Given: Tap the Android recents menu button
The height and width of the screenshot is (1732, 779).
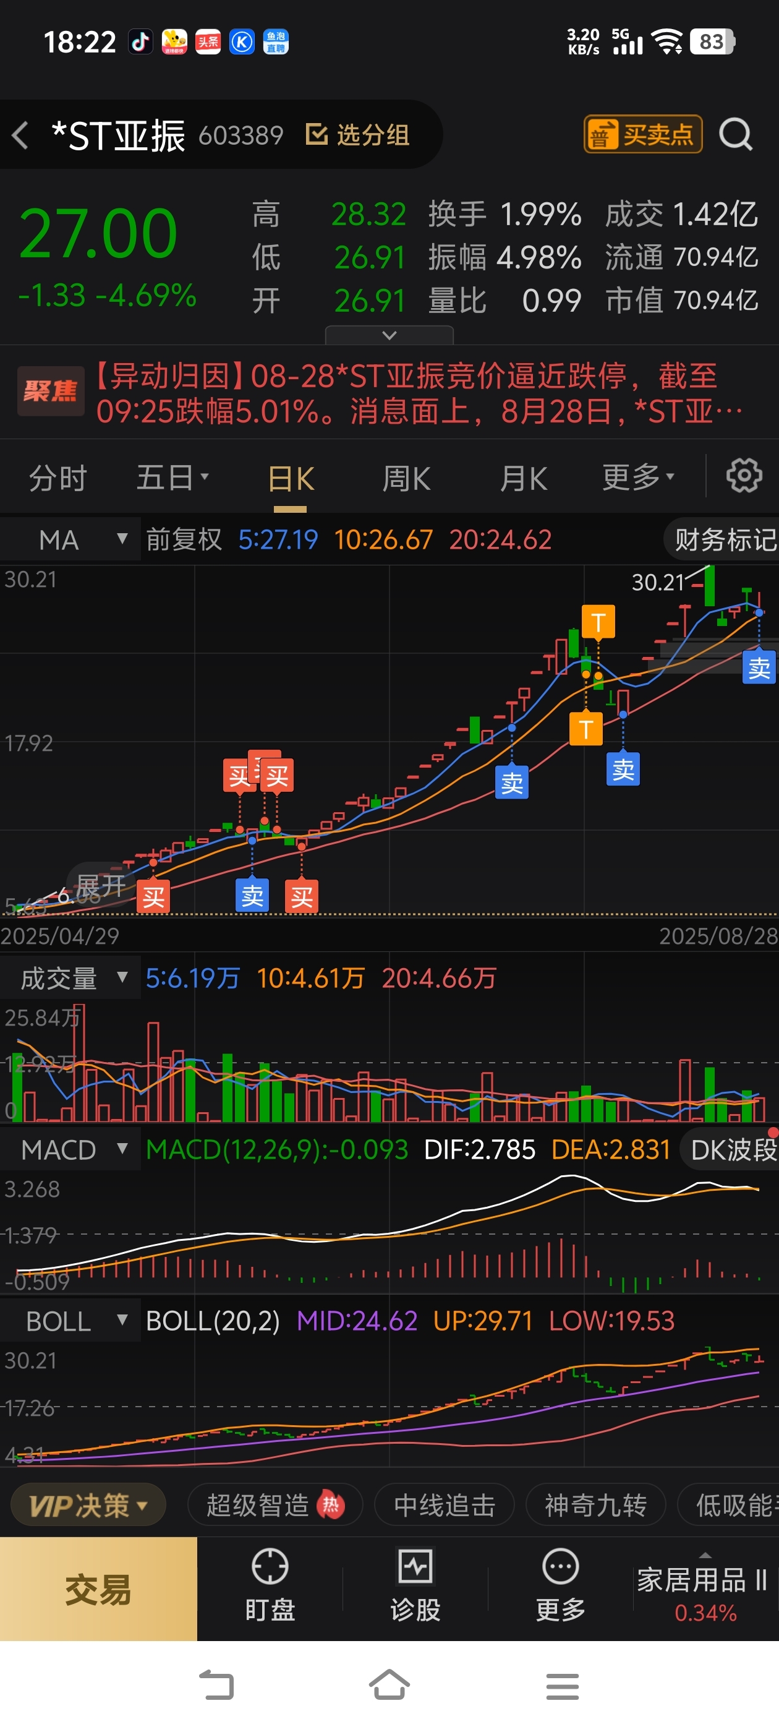Looking at the screenshot, I should [562, 1686].
